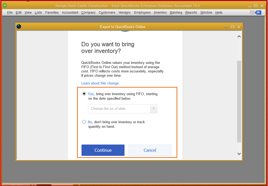Click the Cancel button
This screenshot has width=268, height=186.
[150, 150]
